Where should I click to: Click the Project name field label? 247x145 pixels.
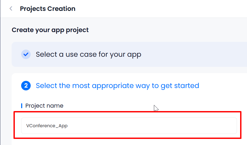[44, 106]
